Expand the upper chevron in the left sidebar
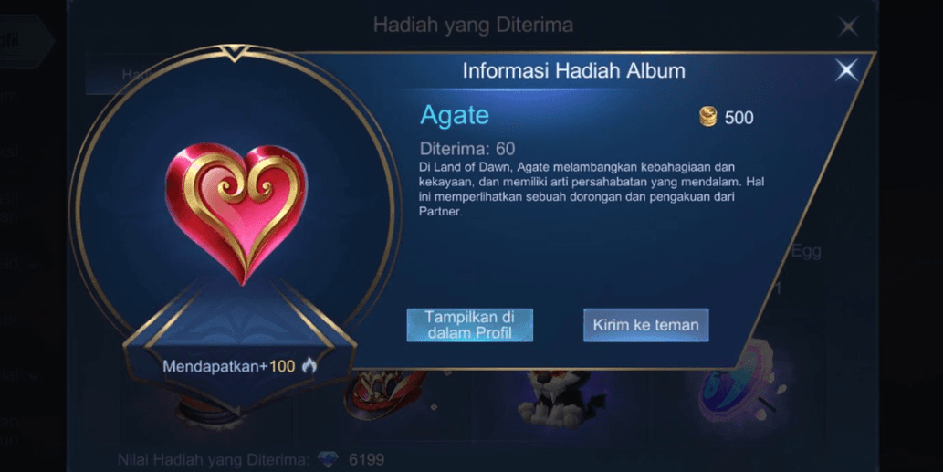This screenshot has height=472, width=943. 35,264
